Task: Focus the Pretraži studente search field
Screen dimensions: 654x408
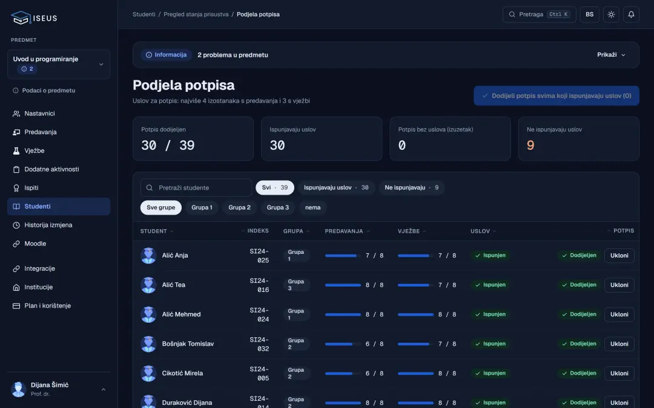Action: (196, 188)
